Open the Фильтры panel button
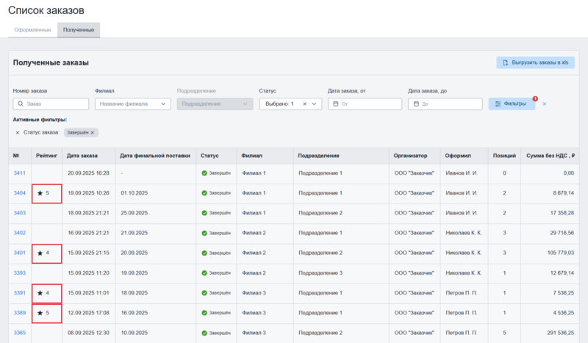 (x=512, y=104)
